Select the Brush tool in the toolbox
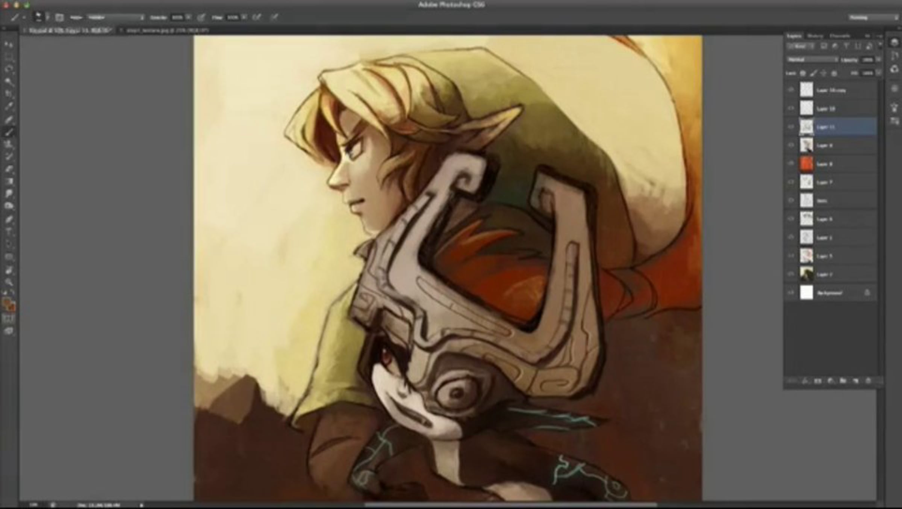Screen dimensions: 902x509 click(9, 132)
